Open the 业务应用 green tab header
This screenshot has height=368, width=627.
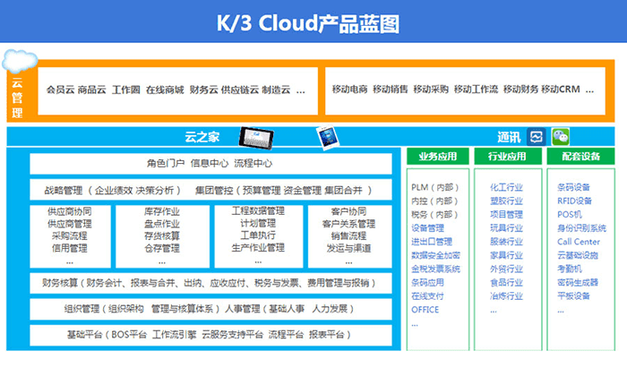(437, 157)
